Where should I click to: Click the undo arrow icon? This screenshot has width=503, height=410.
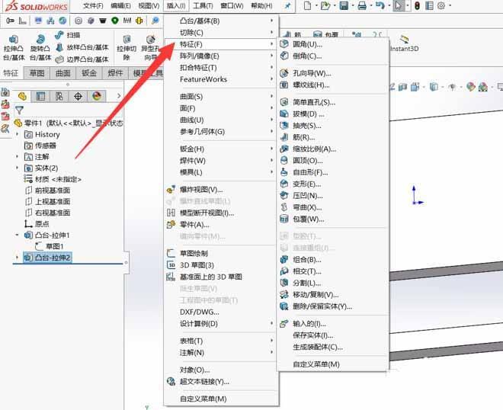point(380,5)
